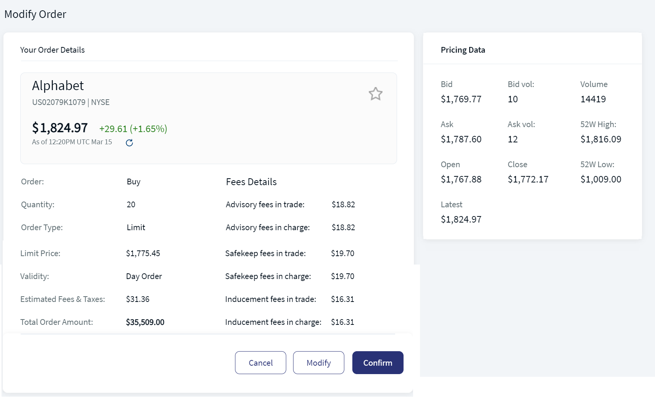Select the Limit order type value

point(136,228)
